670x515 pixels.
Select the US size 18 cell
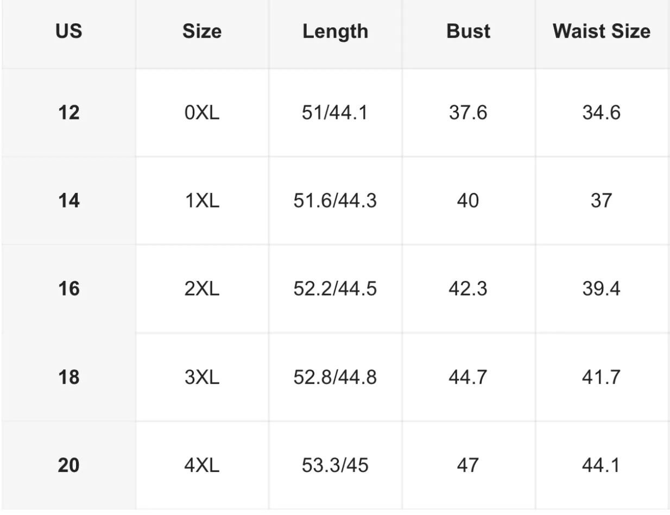pos(68,377)
